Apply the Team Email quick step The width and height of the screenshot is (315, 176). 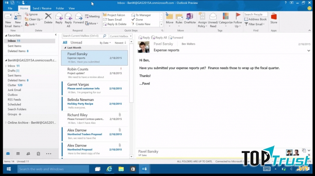click(x=112, y=19)
